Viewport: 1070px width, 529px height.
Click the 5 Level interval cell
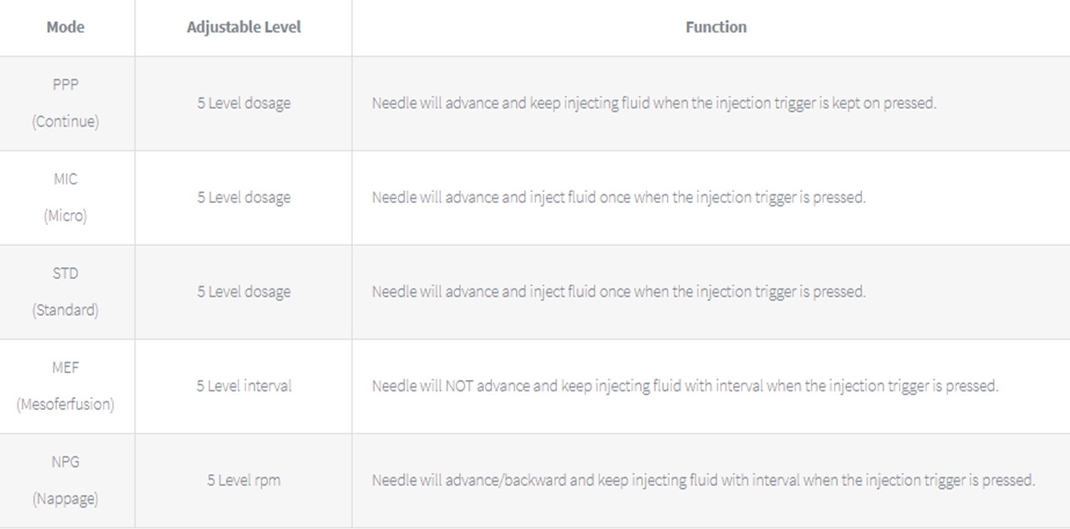[x=243, y=386]
